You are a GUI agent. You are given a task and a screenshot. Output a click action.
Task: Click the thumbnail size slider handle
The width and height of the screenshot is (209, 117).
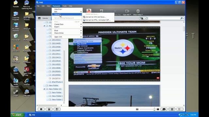(x=154, y=109)
